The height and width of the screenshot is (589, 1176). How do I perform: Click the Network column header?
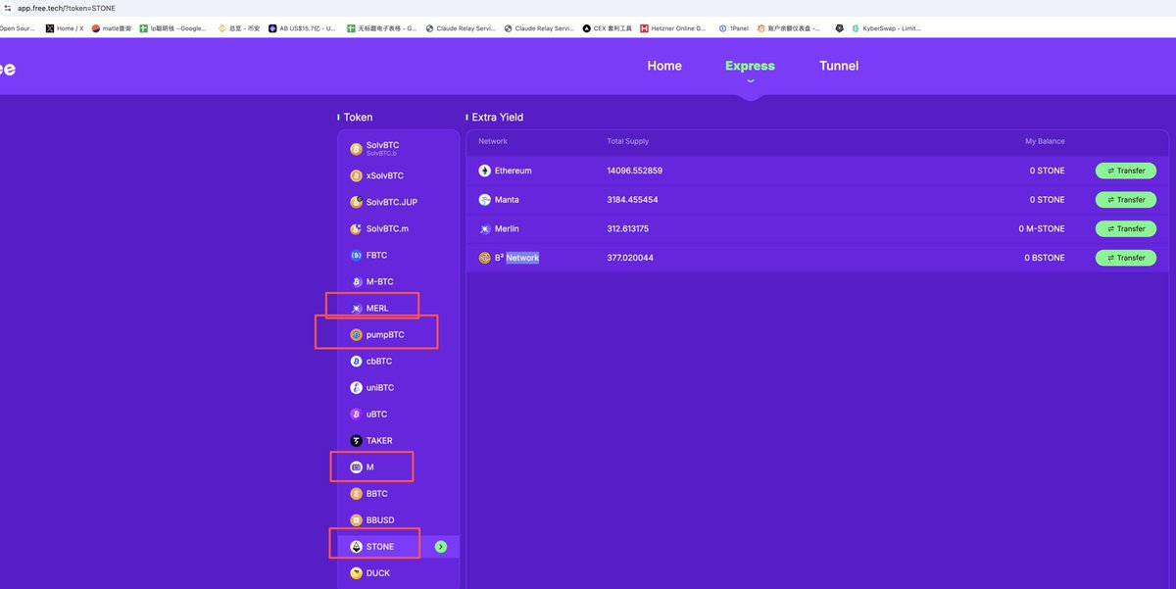tap(493, 142)
